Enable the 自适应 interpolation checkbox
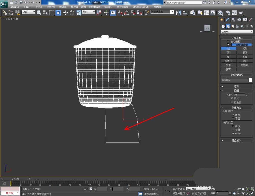This screenshot has width=255, height=196. (232, 102)
